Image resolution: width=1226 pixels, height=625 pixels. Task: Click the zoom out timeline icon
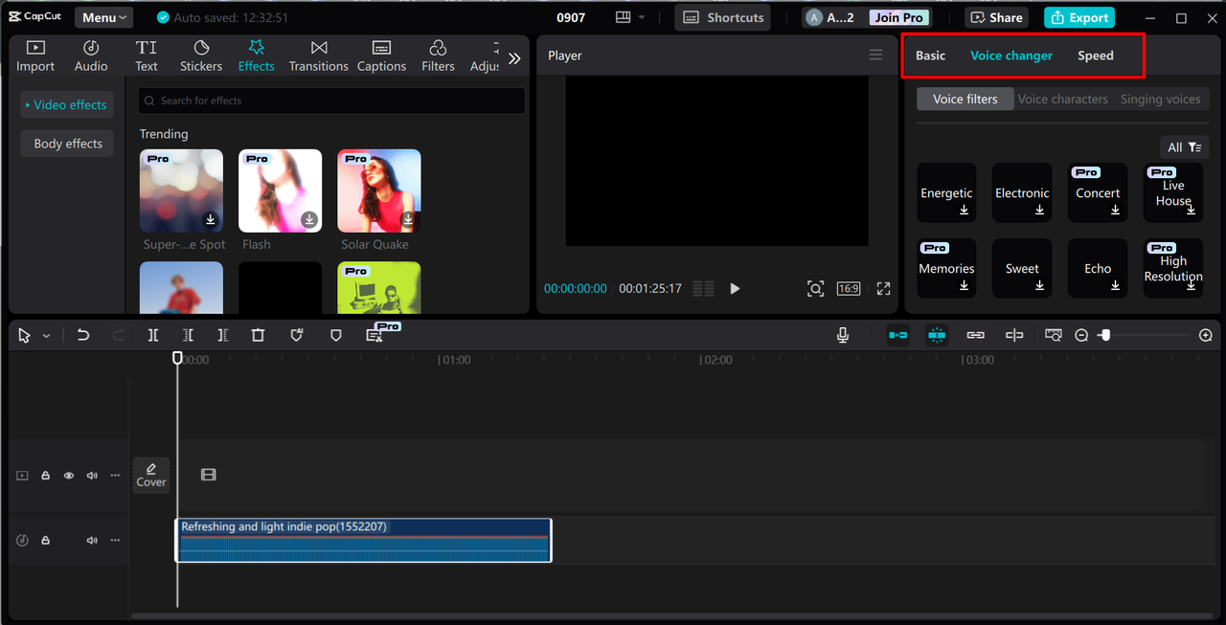1081,335
